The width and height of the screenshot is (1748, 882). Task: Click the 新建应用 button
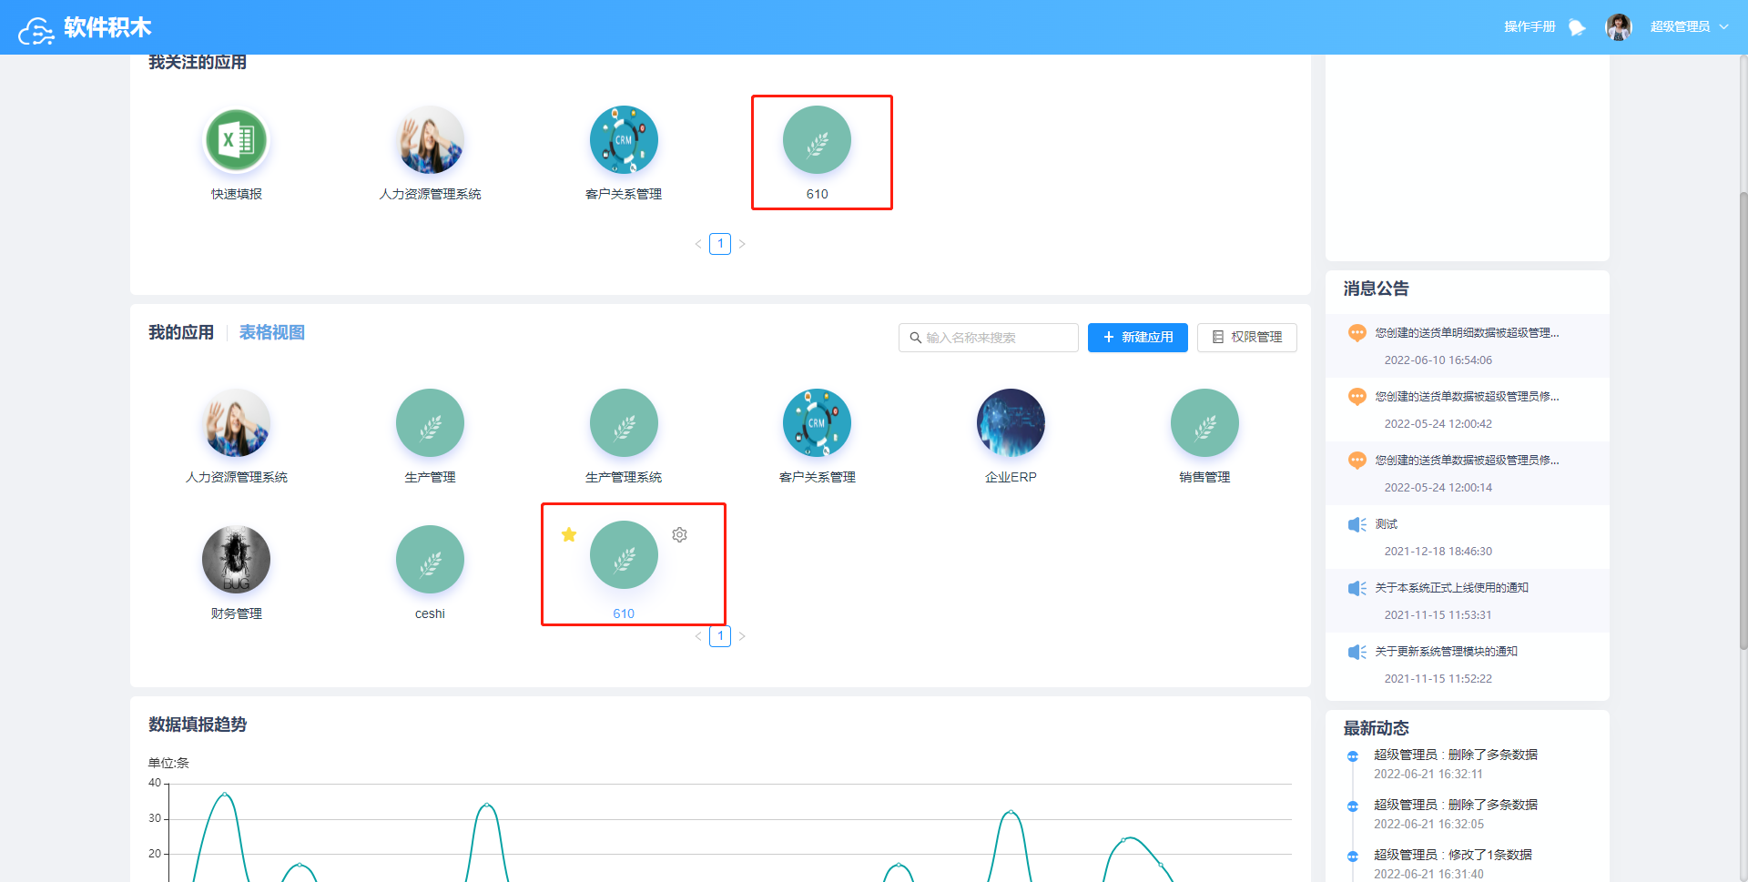pos(1137,338)
